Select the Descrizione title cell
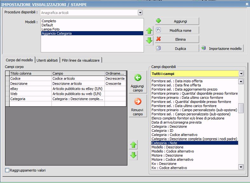250x183 pixels. pyautogui.click(x=30, y=84)
